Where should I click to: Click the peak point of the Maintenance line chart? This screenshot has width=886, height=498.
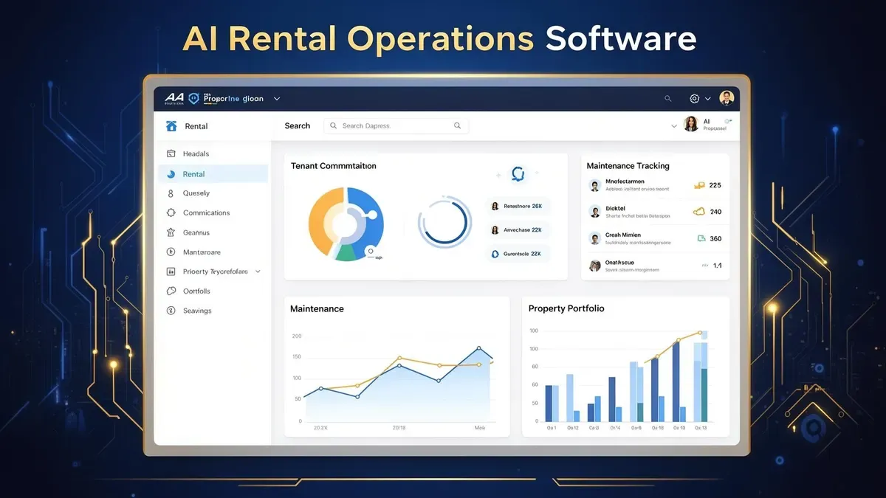(x=478, y=348)
